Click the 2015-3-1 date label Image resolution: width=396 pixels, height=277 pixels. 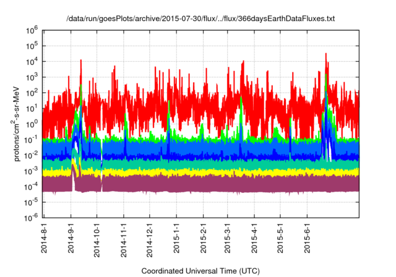pos(228,239)
